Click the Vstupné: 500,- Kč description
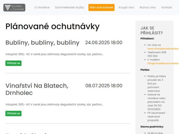The image size is (179, 134). [x=55, y=54]
